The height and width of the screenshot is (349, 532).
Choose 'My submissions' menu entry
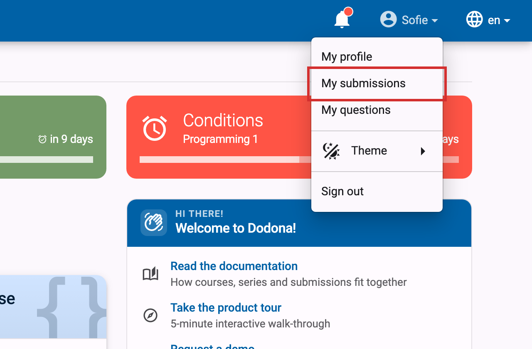point(377,83)
